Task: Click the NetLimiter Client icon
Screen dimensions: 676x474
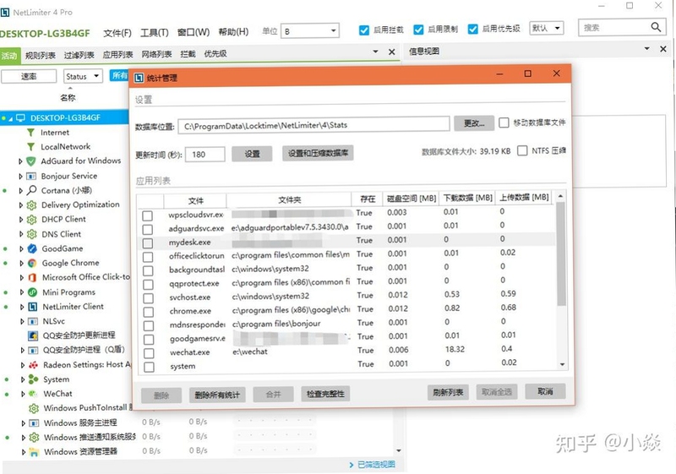Action: tap(32, 307)
